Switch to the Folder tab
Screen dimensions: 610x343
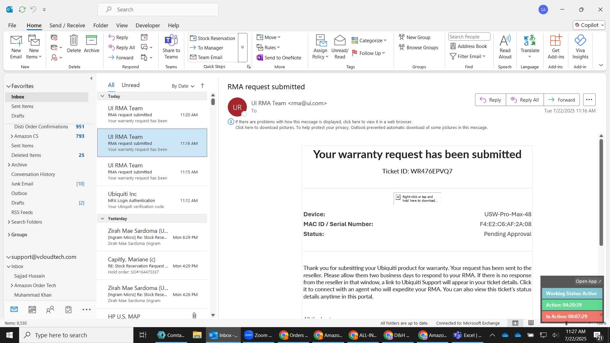point(101,25)
